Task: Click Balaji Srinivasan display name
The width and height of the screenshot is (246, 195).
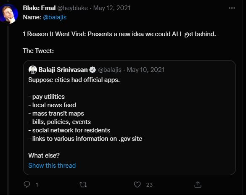Action: pos(63,70)
